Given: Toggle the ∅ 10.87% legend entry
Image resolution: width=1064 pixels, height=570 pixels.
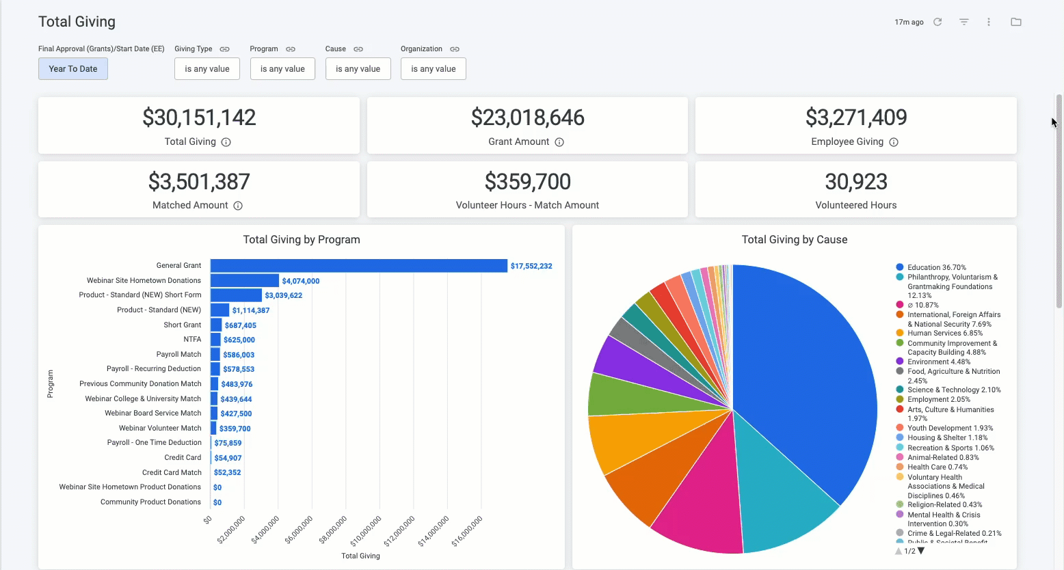Looking at the screenshot, I should tap(917, 306).
